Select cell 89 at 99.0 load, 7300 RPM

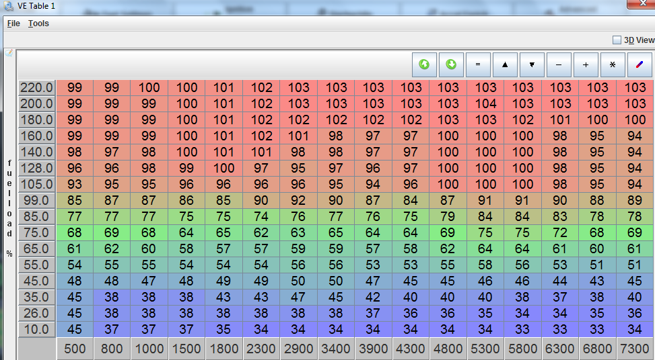point(635,200)
